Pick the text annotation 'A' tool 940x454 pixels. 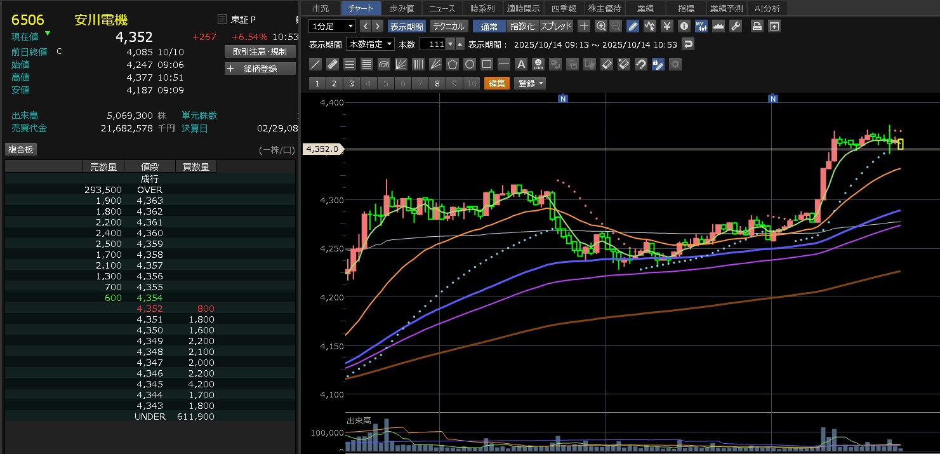pos(521,64)
